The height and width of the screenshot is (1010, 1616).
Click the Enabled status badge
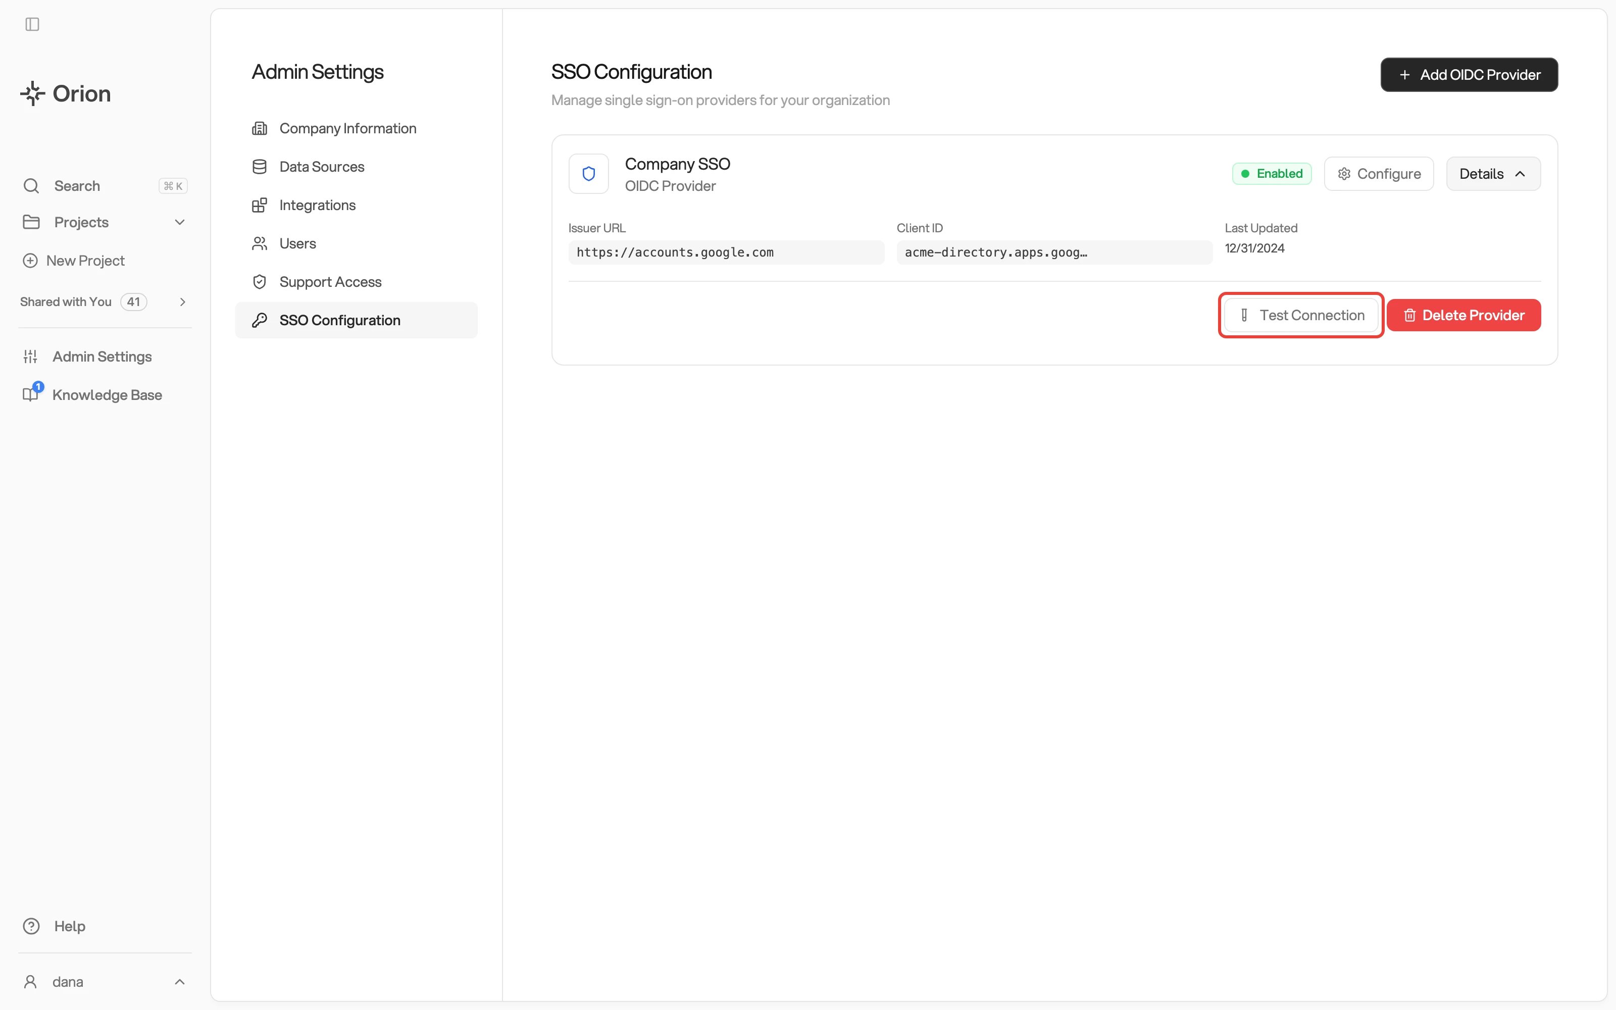coord(1272,174)
